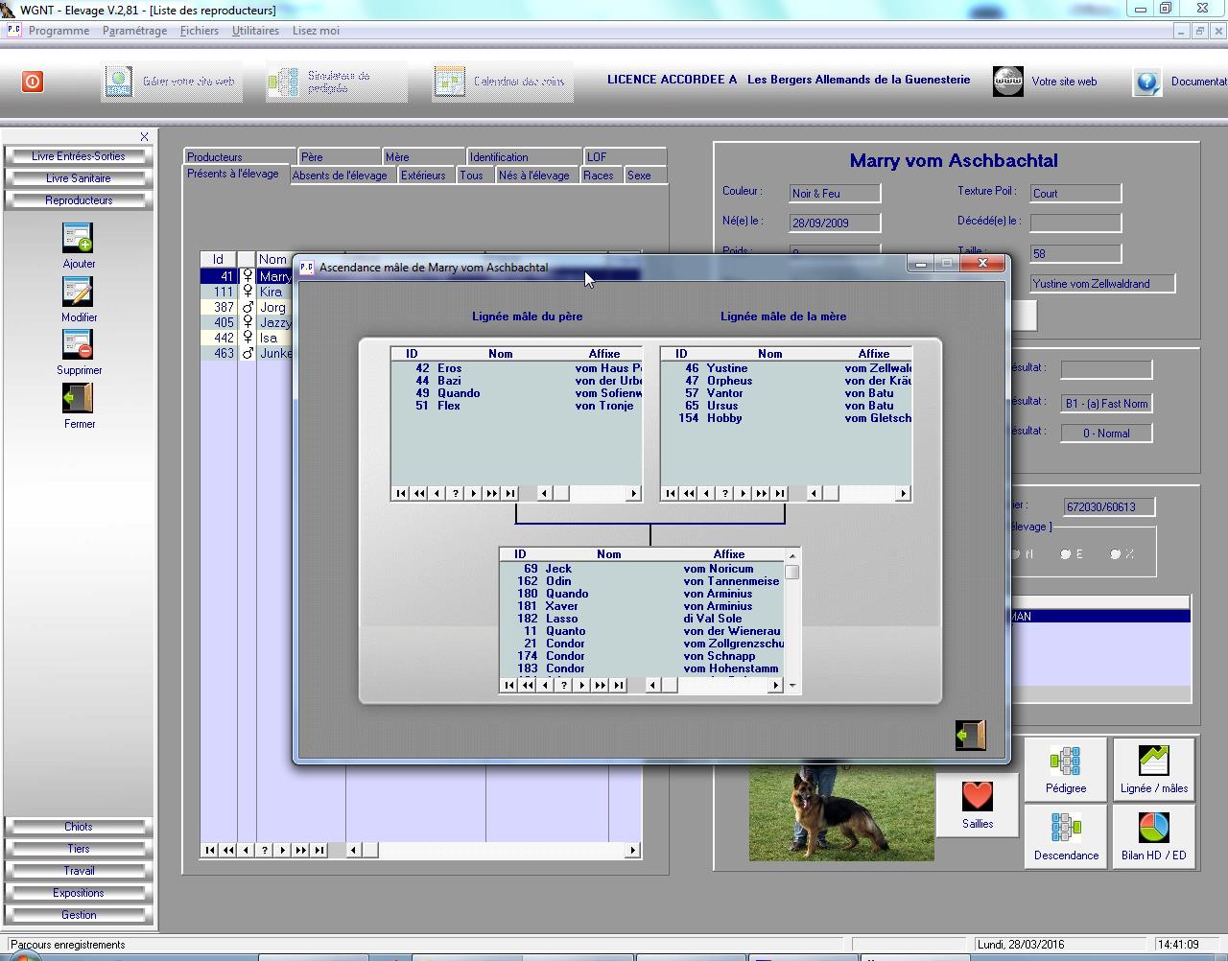Expand the Expositions sidebar section
The image size is (1228, 961).
(79, 893)
